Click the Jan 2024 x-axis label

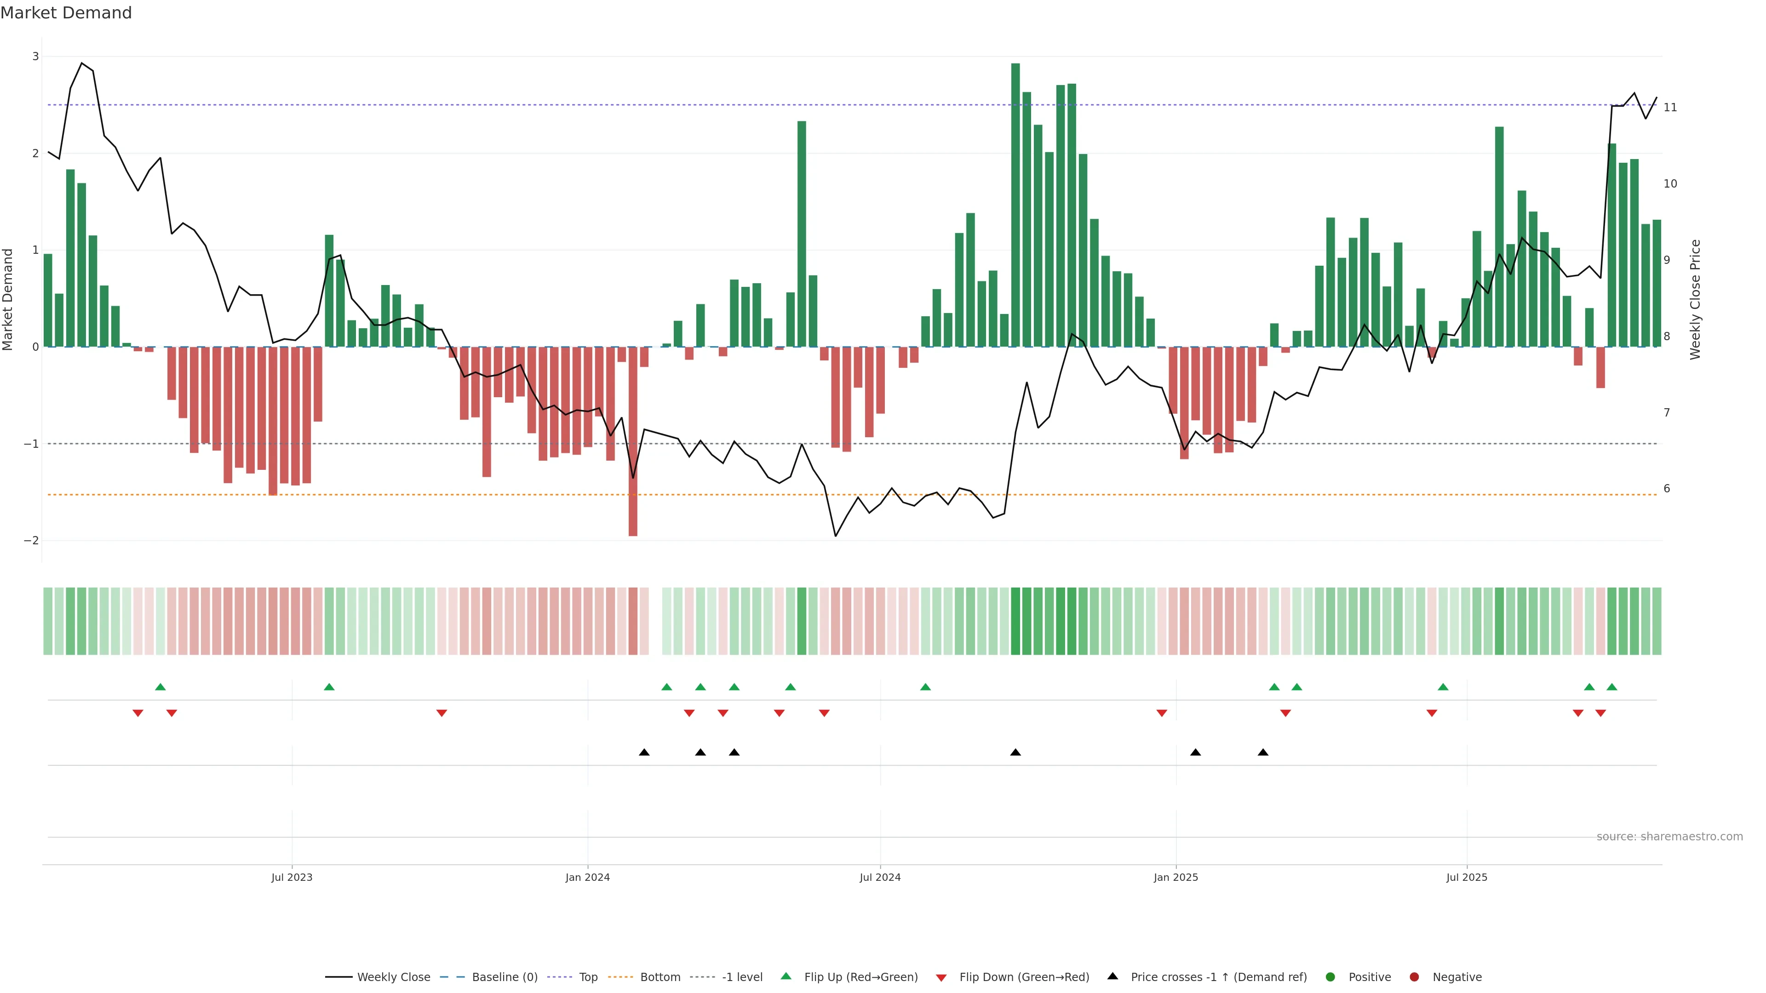[x=588, y=878]
